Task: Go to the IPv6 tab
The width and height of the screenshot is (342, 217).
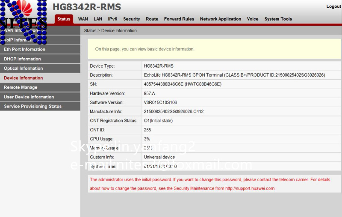Action: [112, 19]
